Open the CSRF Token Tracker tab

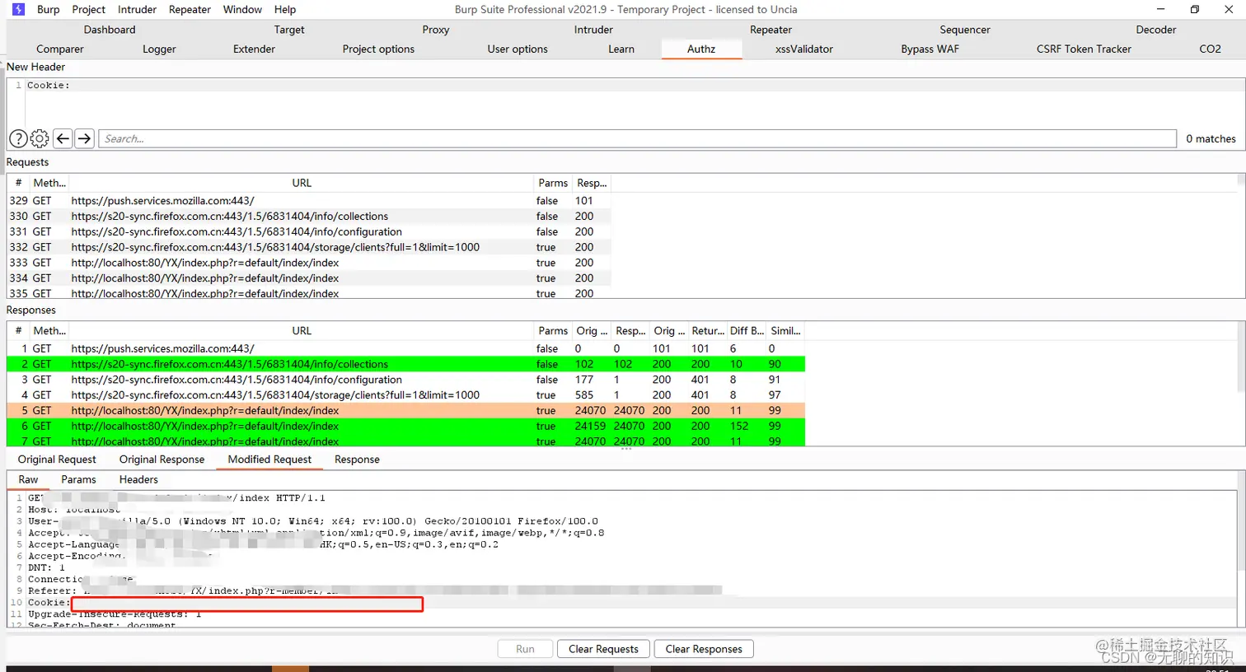click(x=1084, y=49)
